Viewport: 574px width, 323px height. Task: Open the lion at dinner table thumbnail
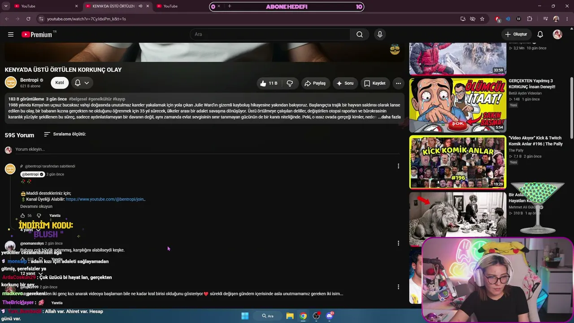458,219
